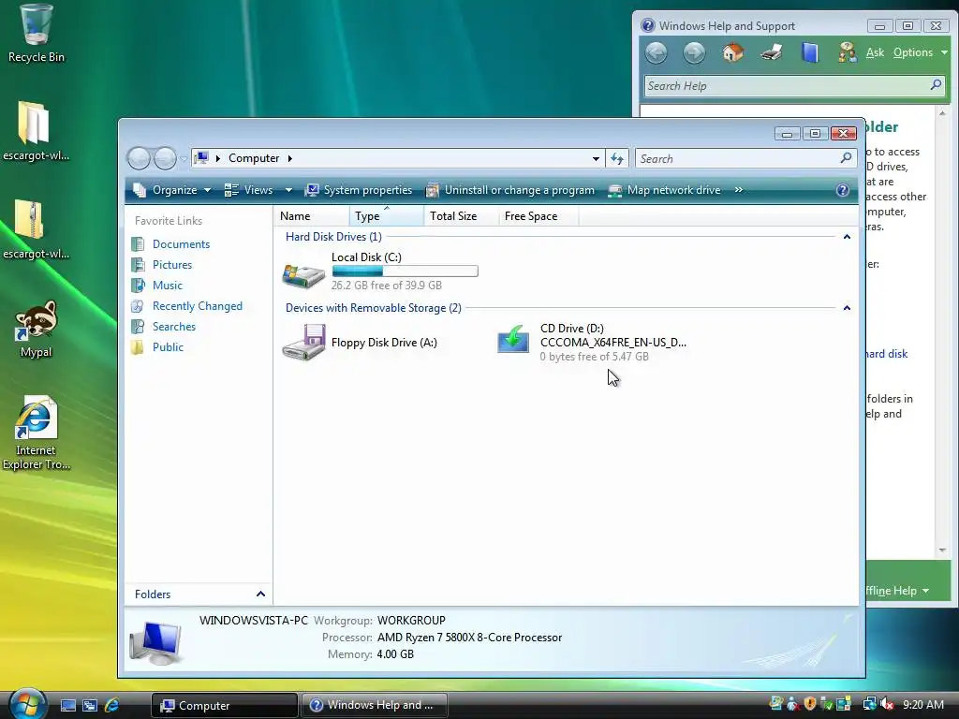Screen dimensions: 959x719
Task: Refresh the Computer folder view
Action: tap(617, 159)
